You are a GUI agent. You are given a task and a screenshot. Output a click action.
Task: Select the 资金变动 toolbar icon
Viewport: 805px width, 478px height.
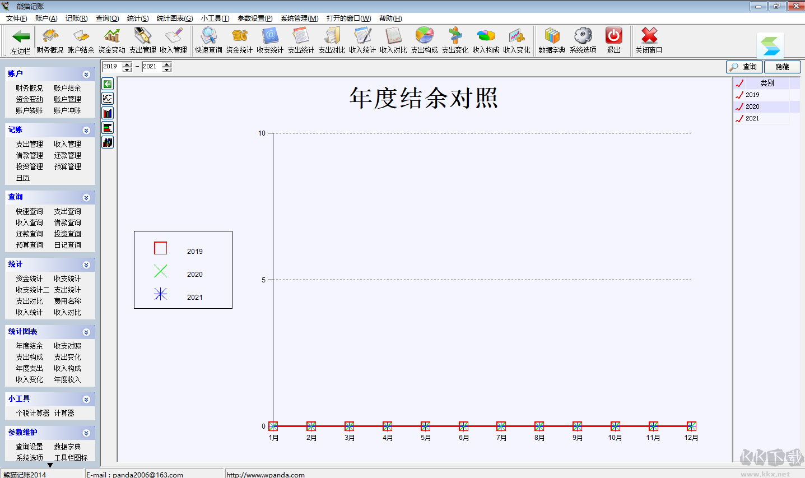point(111,39)
